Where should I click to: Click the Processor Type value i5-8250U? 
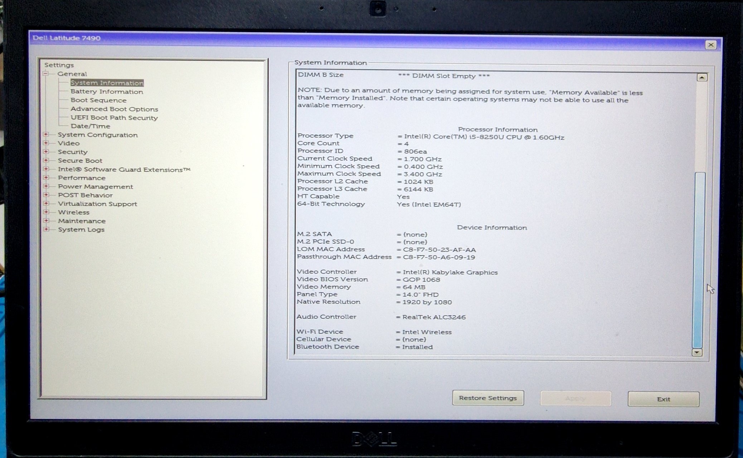(x=484, y=137)
